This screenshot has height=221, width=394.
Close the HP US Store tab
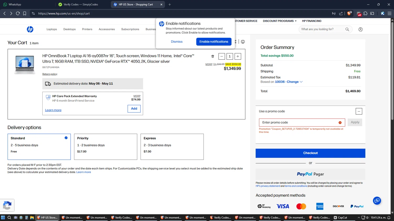[161, 4]
